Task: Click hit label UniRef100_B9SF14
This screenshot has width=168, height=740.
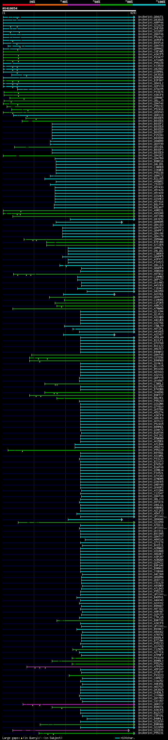Action: pos(150,43)
